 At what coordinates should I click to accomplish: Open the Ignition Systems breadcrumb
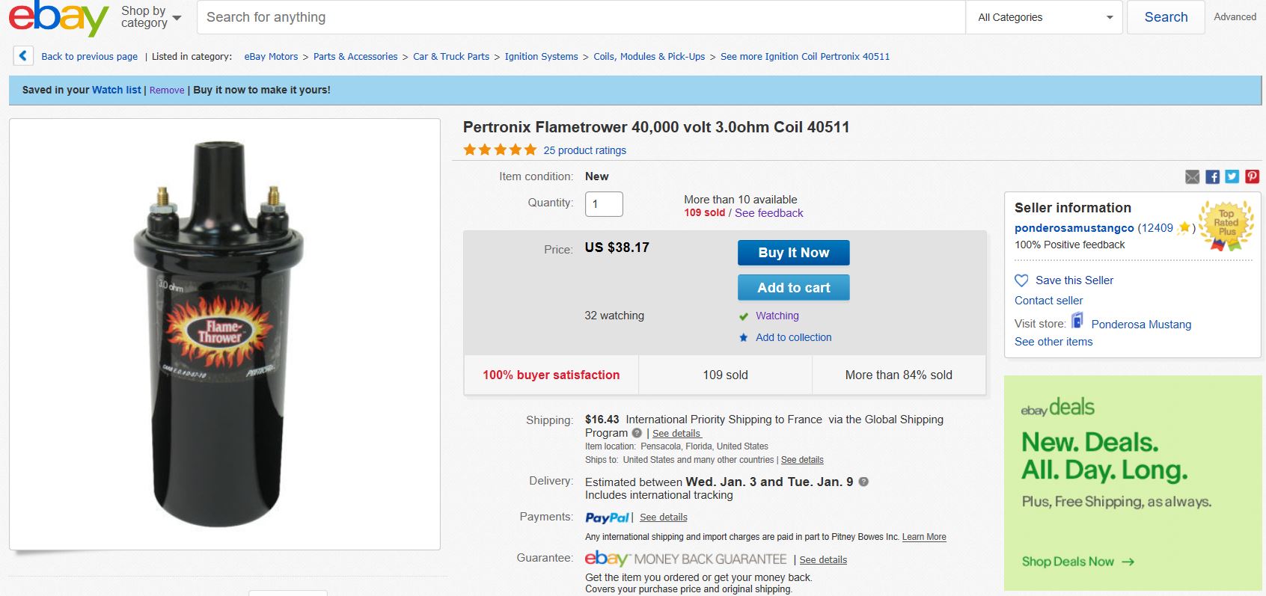click(x=541, y=57)
